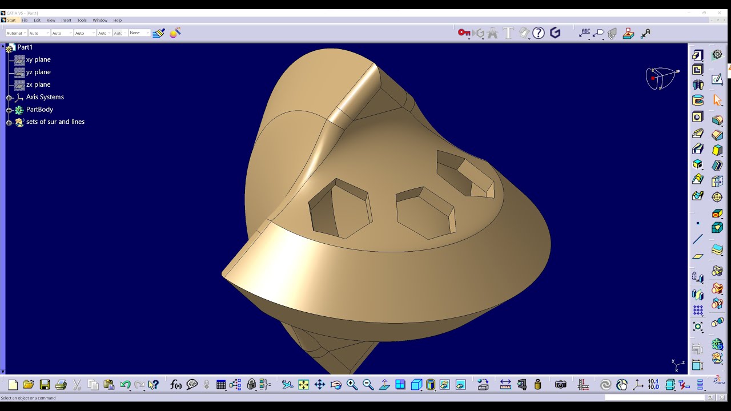Click the Print icon
This screenshot has height=411, width=731.
(x=61, y=385)
